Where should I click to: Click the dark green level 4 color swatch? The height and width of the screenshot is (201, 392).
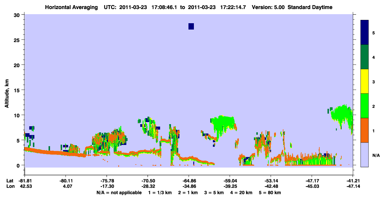pyautogui.click(x=365, y=57)
